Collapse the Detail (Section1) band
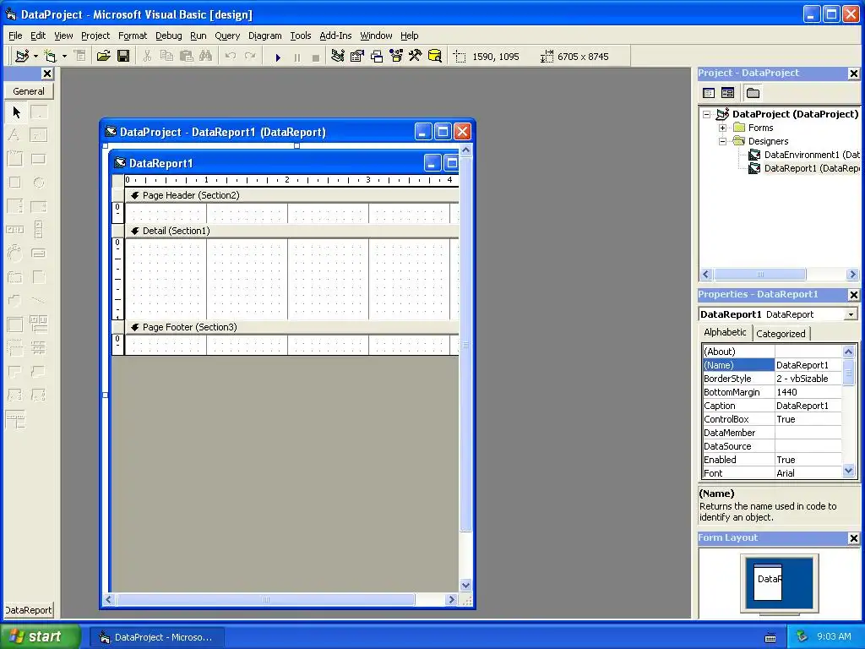The height and width of the screenshot is (649, 865). pos(134,231)
